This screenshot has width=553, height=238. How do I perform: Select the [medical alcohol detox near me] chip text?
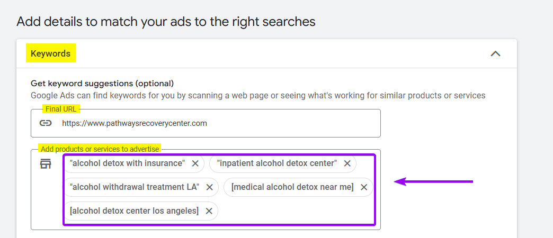tap(292, 187)
